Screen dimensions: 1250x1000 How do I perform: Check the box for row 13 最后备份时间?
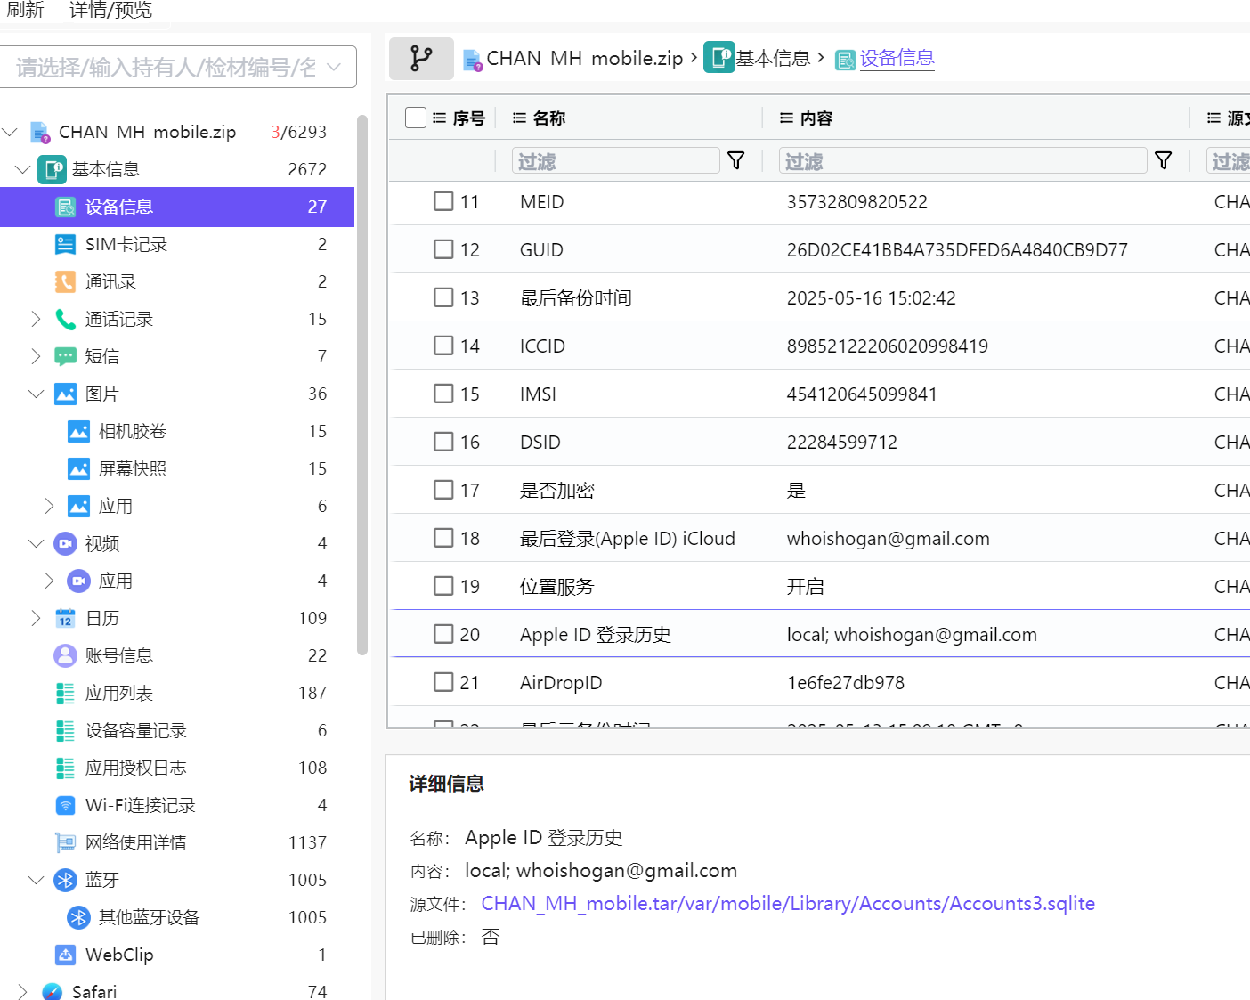443,297
